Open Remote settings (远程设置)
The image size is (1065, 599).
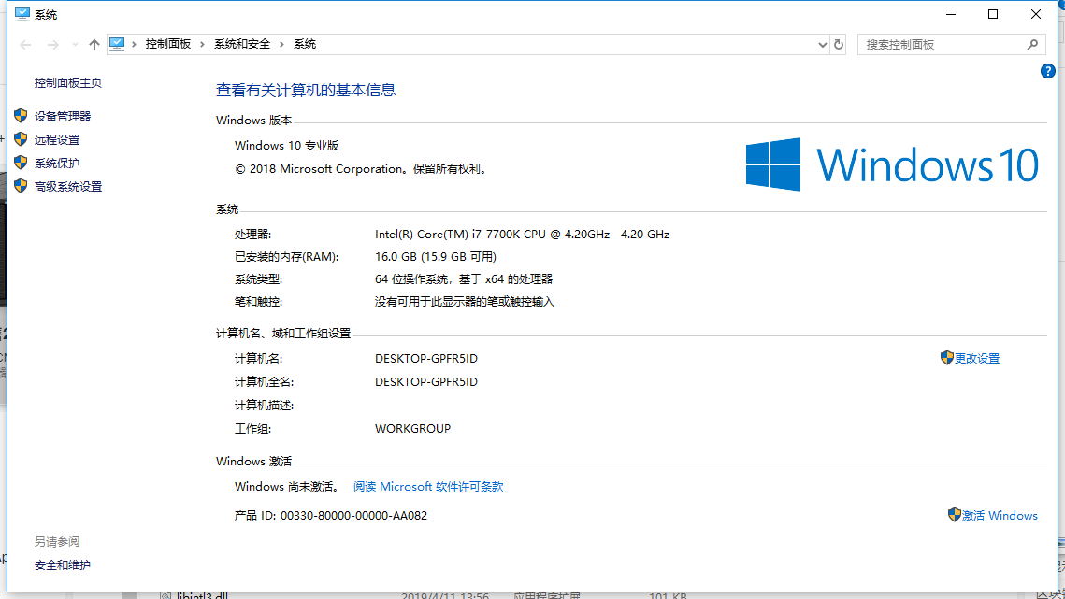(x=57, y=139)
